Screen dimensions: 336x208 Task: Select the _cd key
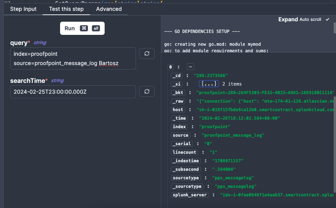177,76
